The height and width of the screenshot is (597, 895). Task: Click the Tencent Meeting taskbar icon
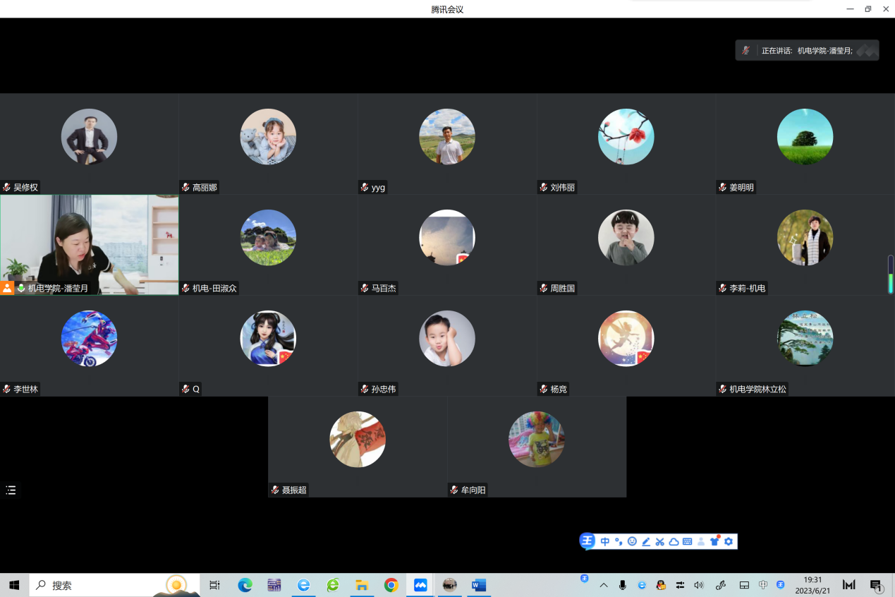420,585
